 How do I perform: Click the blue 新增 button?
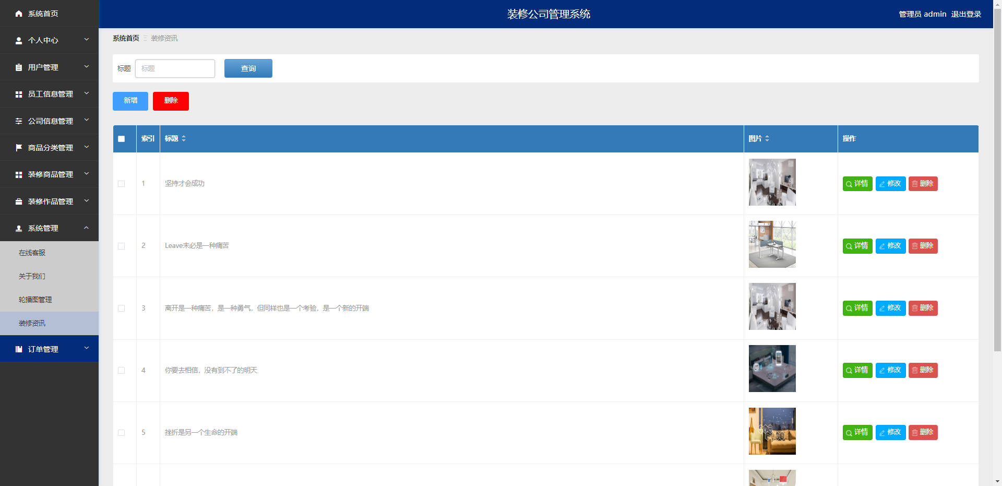coord(130,101)
